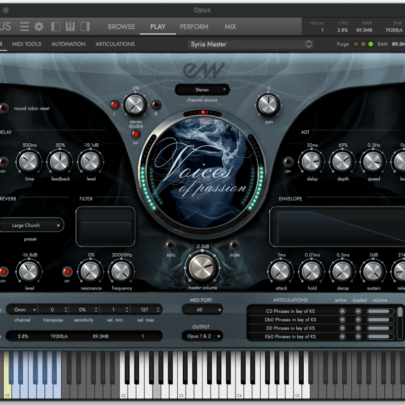This screenshot has width=405, height=405.
Task: Open the MIDI TOOLS tab
Action: (27, 44)
